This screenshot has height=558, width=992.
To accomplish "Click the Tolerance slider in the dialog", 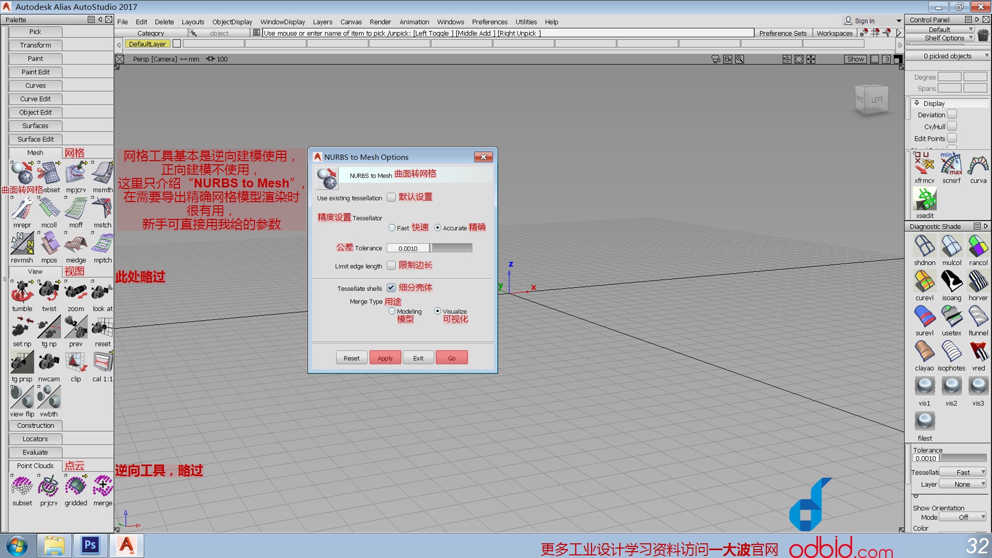I will coord(451,248).
